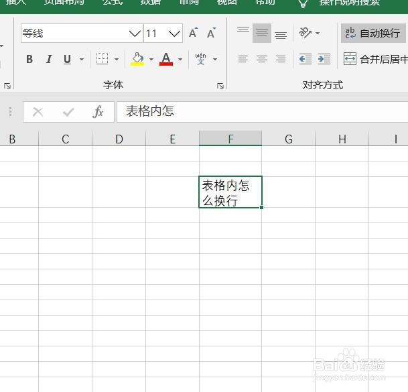The height and width of the screenshot is (392, 408).
Task: Select column E header
Action: (172, 139)
